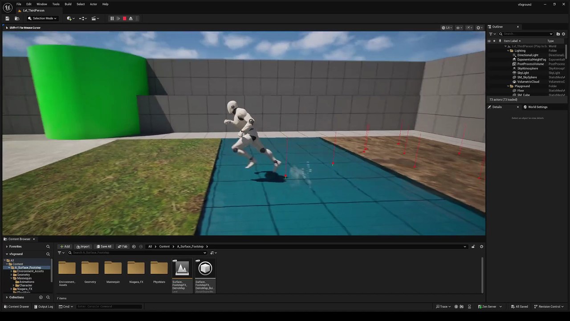Select PostProcessVolume in the Outliner
570x321 pixels.
point(530,64)
